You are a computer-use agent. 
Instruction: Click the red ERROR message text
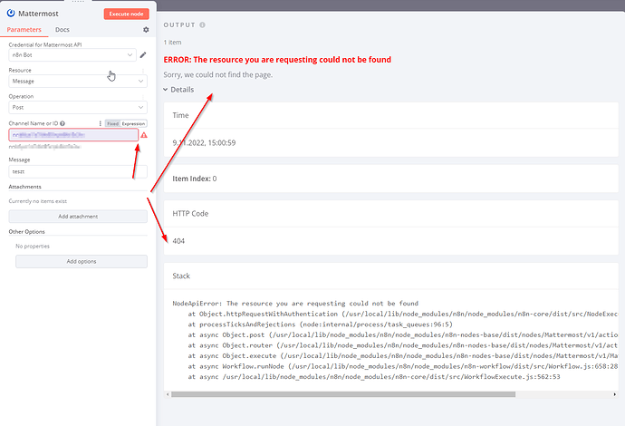pyautogui.click(x=277, y=60)
